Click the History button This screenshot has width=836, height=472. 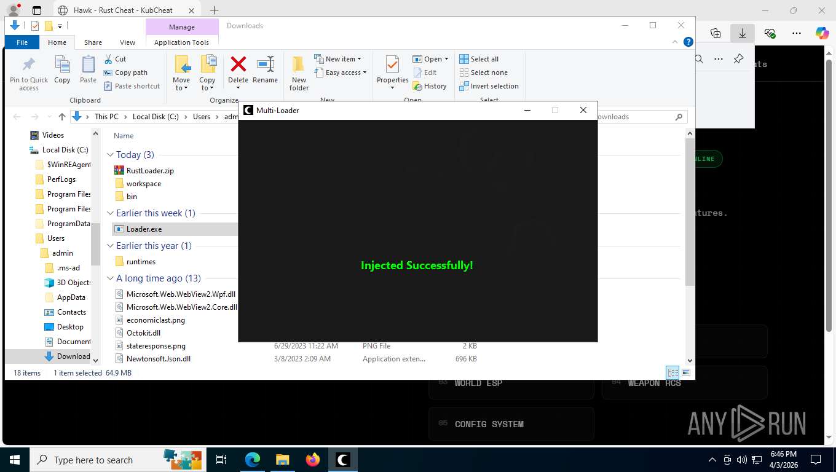pos(429,86)
